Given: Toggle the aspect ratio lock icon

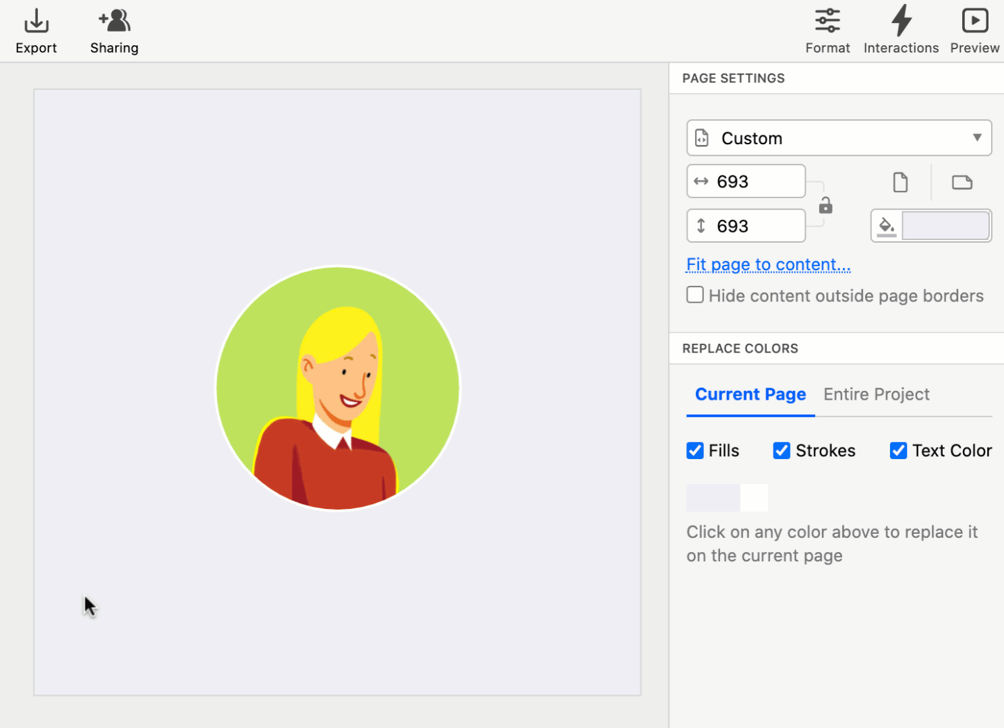Looking at the screenshot, I should pos(825,205).
